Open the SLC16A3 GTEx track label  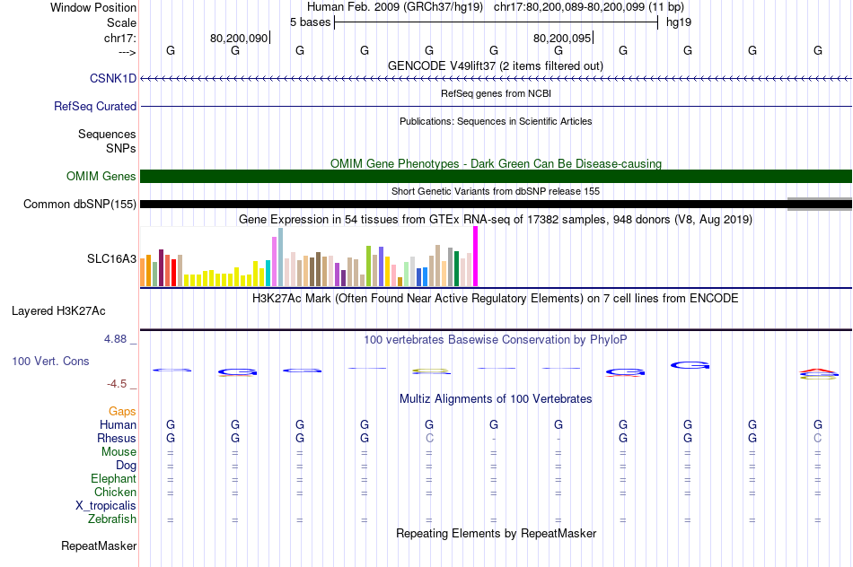[111, 258]
